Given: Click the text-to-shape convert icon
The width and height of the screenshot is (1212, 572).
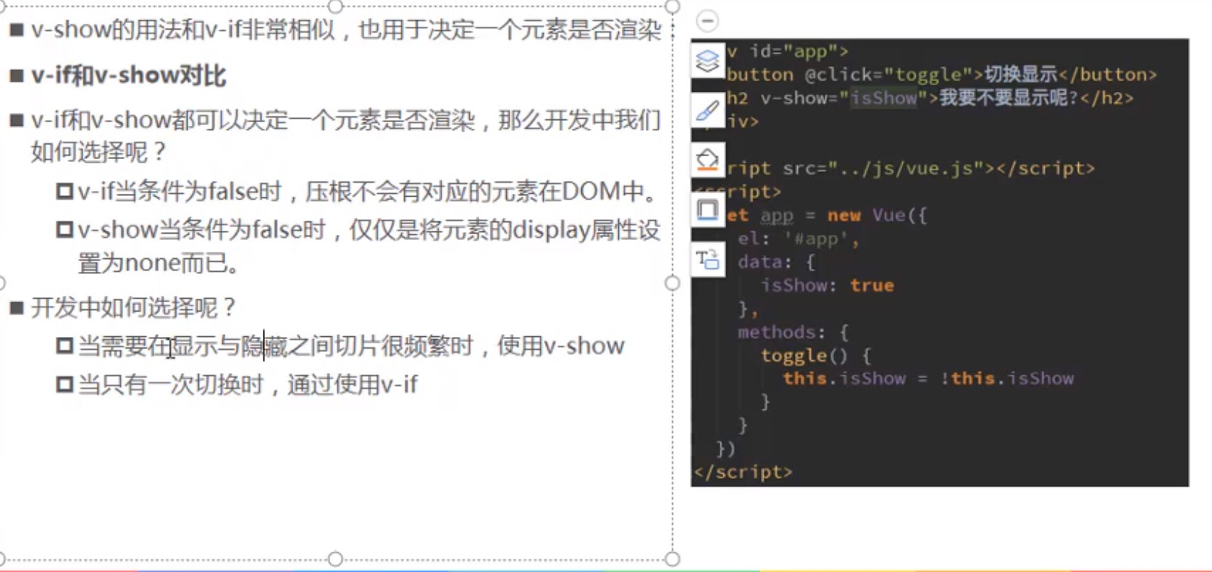Looking at the screenshot, I should [x=707, y=260].
